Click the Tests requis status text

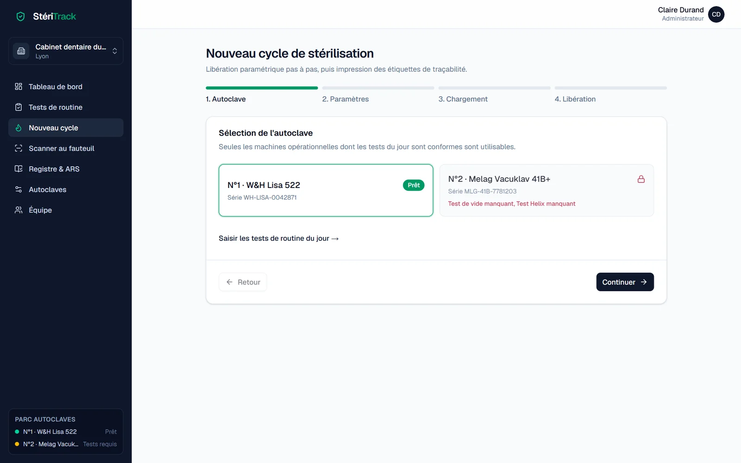tap(100, 444)
